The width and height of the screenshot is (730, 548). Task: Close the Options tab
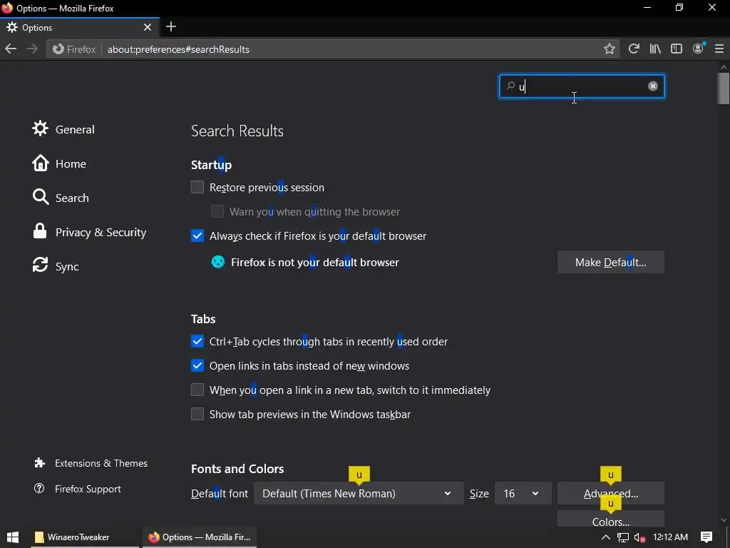click(148, 27)
